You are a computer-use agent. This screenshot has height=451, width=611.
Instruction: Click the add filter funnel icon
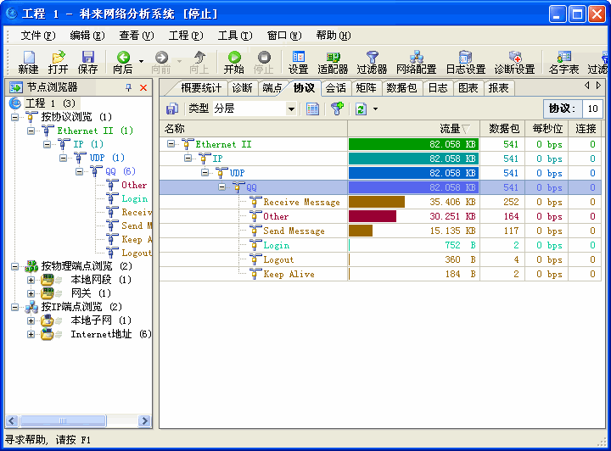pos(337,109)
